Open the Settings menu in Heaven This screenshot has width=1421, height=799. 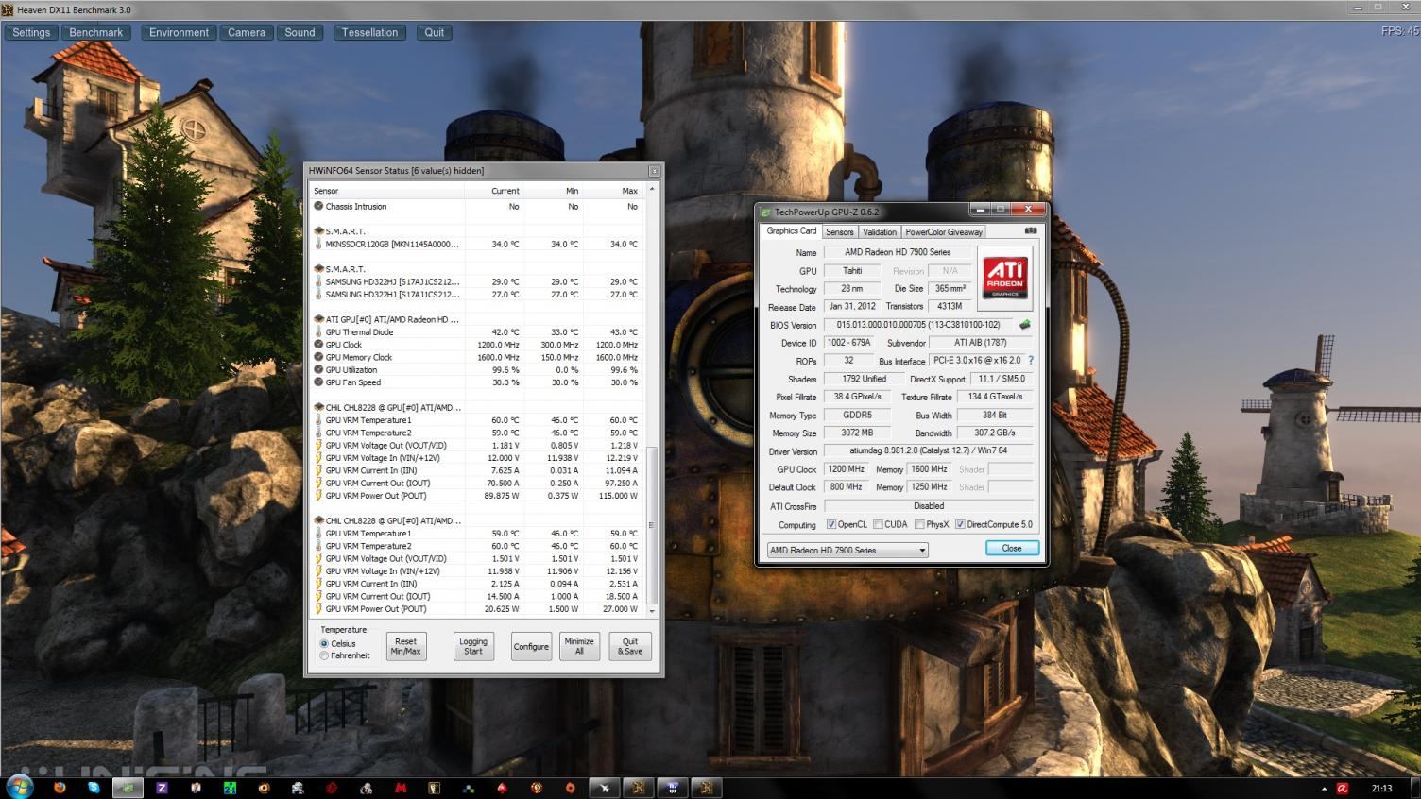[31, 32]
